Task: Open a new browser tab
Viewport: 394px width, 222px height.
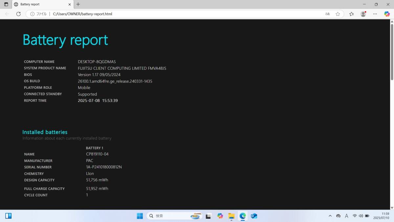Action: point(78,4)
